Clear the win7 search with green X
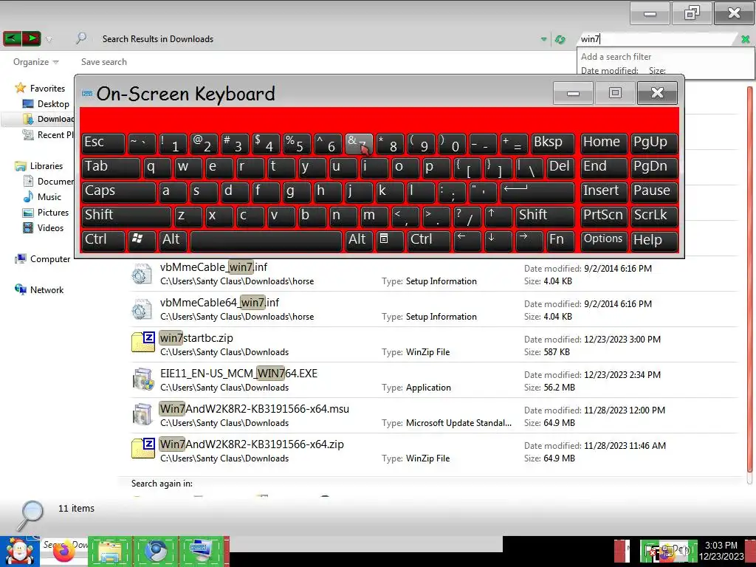The width and height of the screenshot is (756, 567). pyautogui.click(x=745, y=40)
